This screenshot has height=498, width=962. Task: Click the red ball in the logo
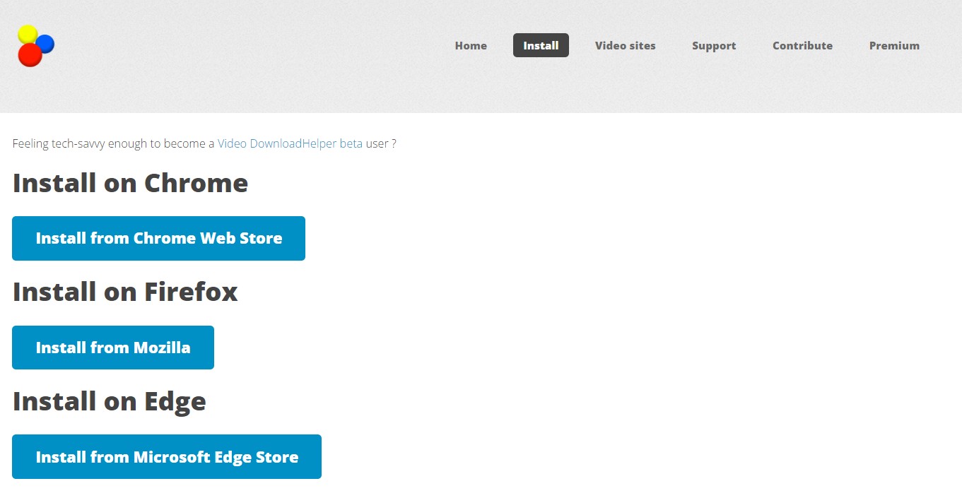[30, 55]
